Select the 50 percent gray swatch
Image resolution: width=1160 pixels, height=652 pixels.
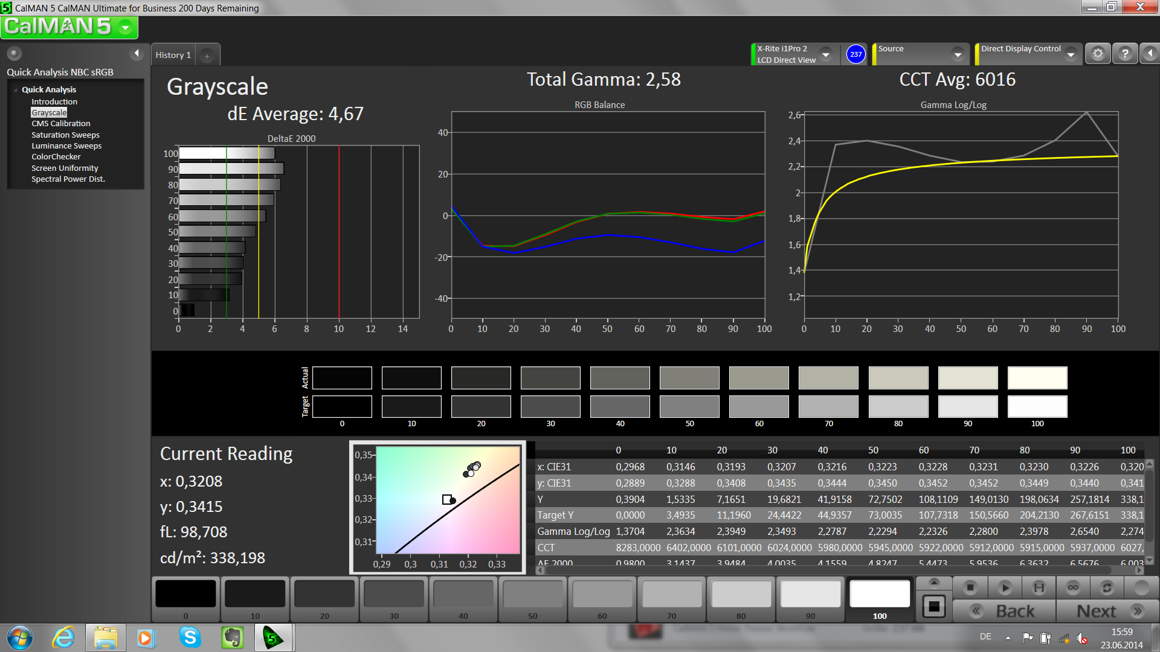pyautogui.click(x=532, y=594)
